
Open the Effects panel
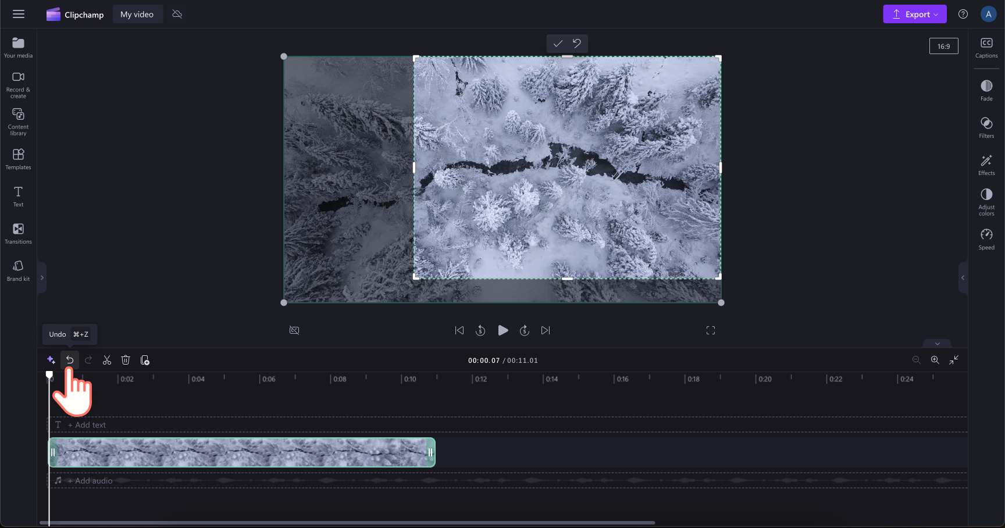pos(986,165)
